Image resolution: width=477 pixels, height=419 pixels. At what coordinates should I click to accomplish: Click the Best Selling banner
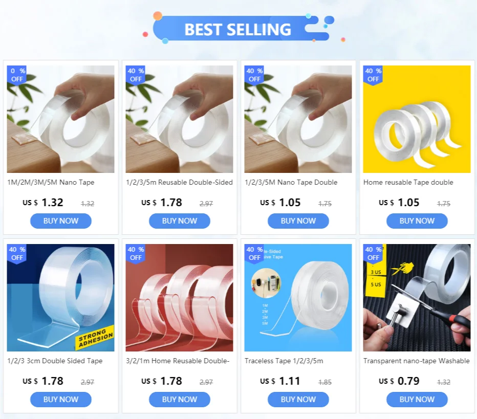[238, 29]
